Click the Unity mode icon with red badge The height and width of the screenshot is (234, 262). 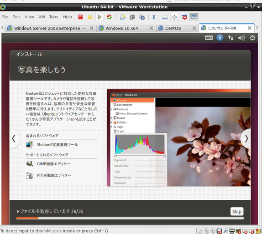tap(184, 17)
